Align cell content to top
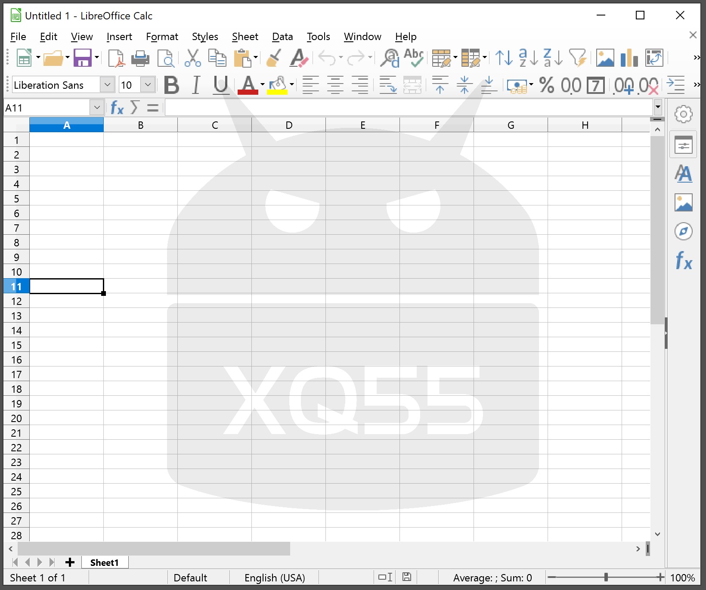 click(x=440, y=85)
